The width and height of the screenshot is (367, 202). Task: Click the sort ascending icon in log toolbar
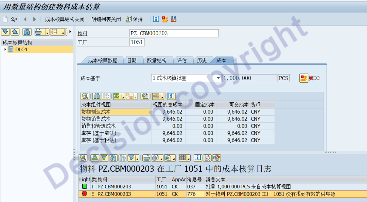[x=95, y=158]
